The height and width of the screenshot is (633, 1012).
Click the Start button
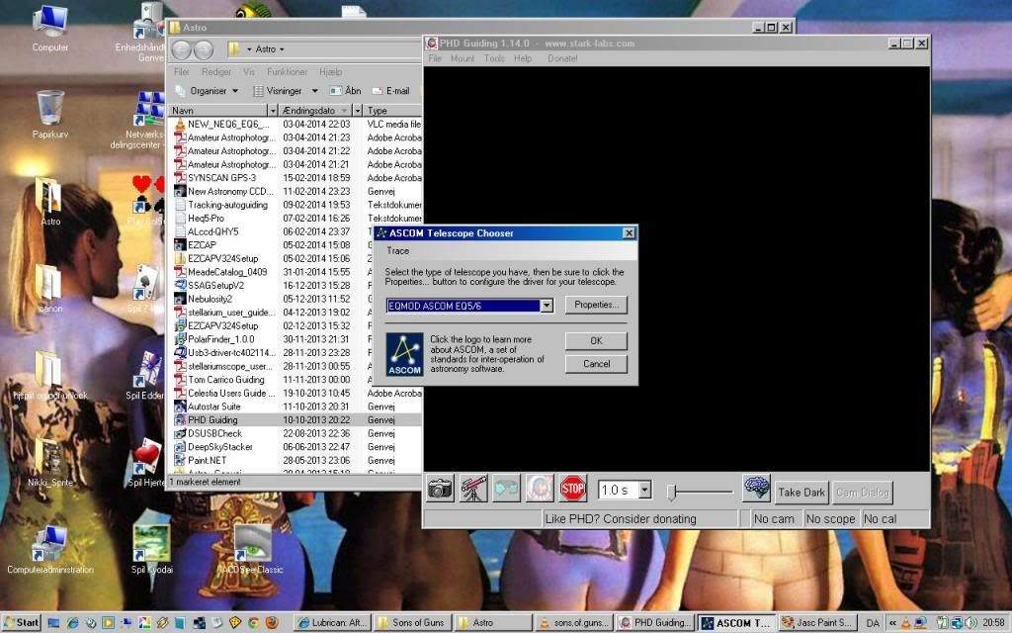point(22,623)
